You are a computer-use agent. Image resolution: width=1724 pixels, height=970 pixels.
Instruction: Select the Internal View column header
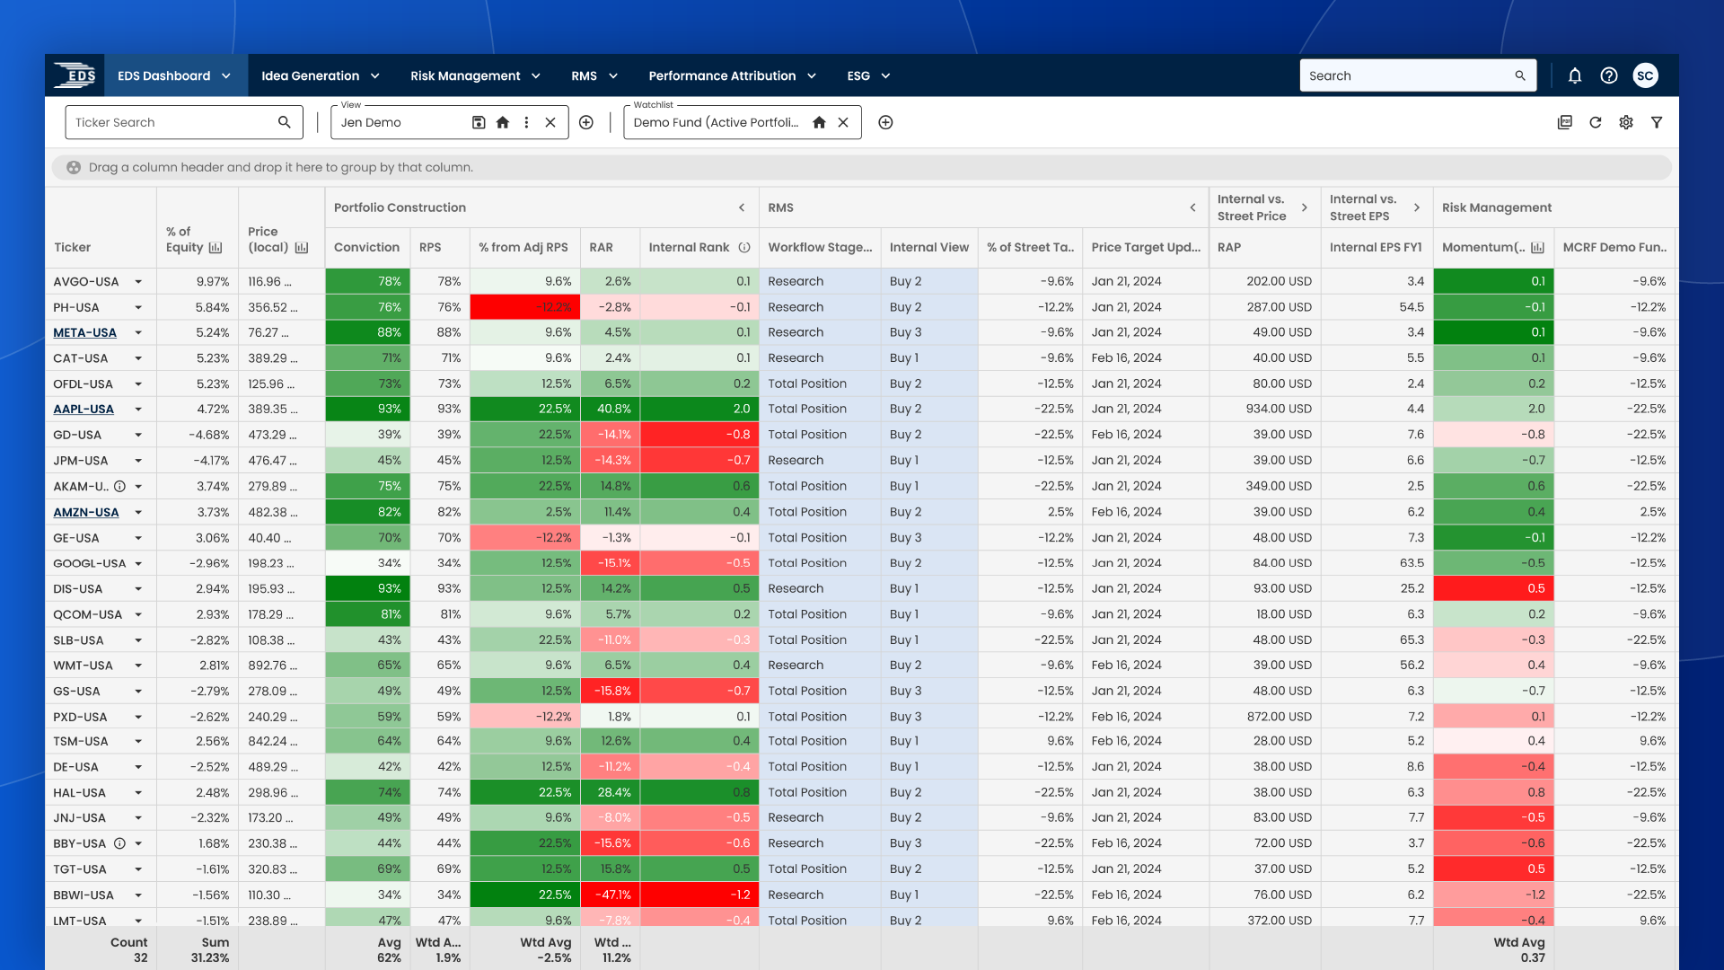[928, 248]
